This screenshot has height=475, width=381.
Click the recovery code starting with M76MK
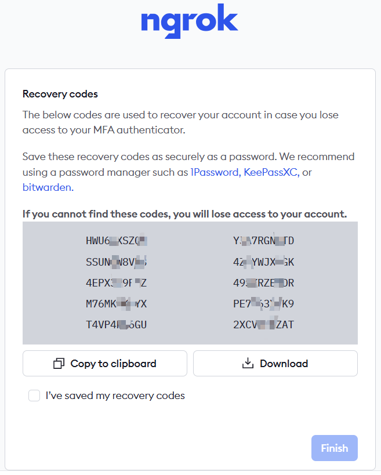click(116, 304)
